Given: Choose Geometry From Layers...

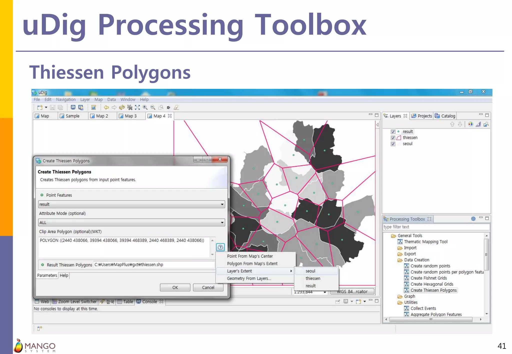Looking at the screenshot, I should pos(255,278).
